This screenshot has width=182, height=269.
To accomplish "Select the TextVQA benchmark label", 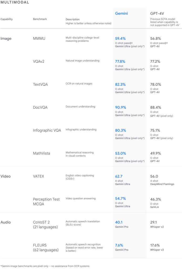I will pos(40,85).
